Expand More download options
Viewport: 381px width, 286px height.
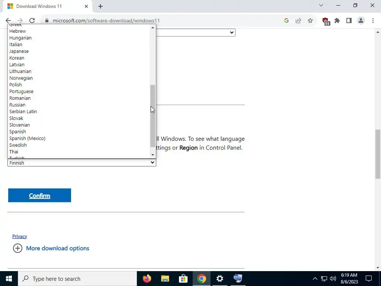[x=51, y=248]
